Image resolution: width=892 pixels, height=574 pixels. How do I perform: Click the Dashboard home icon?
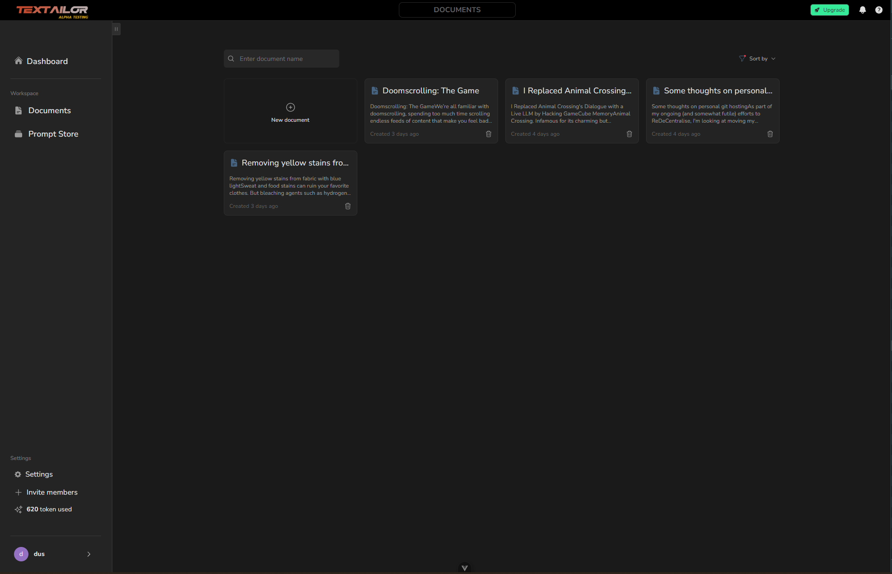click(18, 60)
